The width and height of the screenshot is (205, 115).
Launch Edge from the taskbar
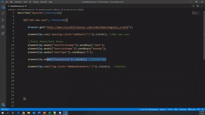point(18,113)
